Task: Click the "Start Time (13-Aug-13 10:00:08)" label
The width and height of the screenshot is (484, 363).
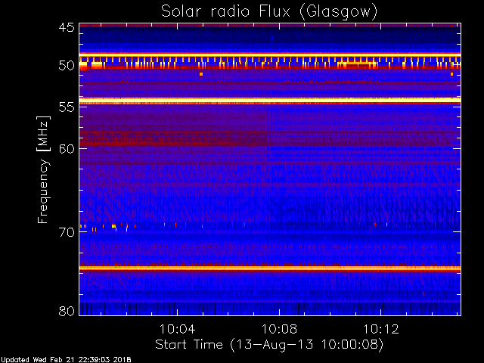Action: tap(269, 345)
